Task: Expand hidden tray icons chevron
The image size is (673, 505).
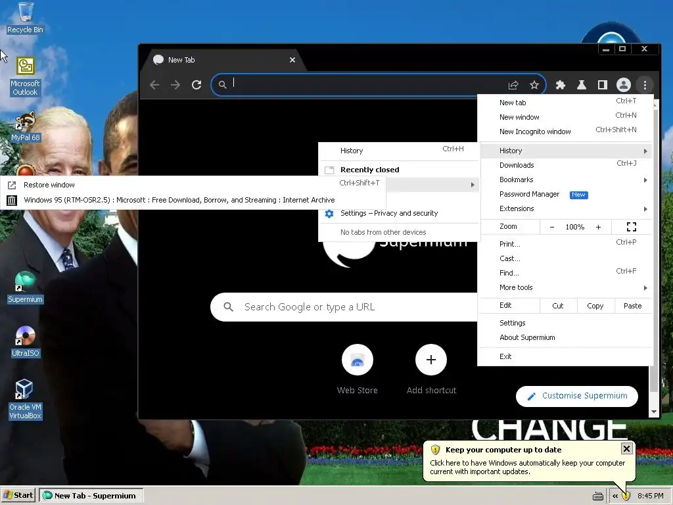Action: pos(615,496)
